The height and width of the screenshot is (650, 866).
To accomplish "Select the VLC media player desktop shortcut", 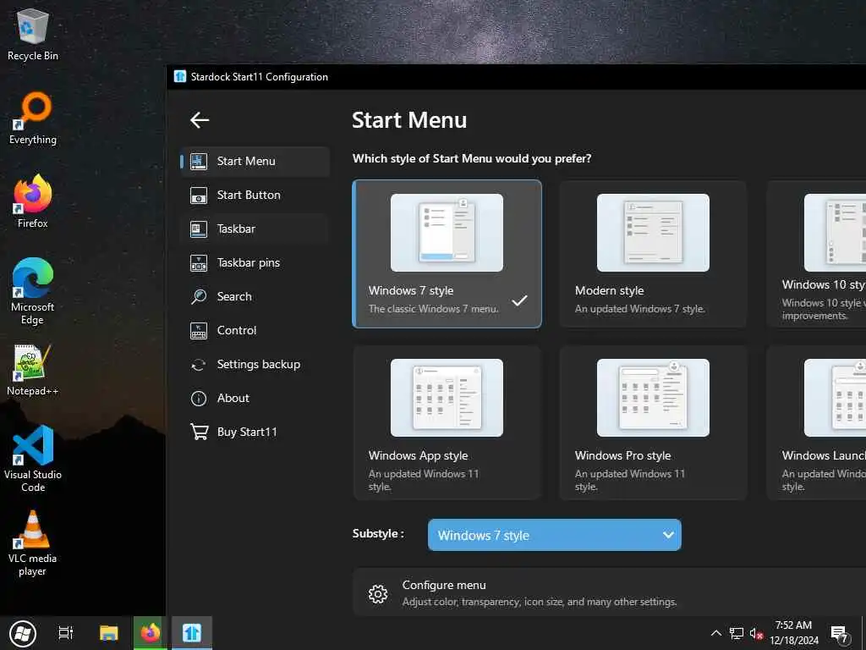I will tap(33, 543).
